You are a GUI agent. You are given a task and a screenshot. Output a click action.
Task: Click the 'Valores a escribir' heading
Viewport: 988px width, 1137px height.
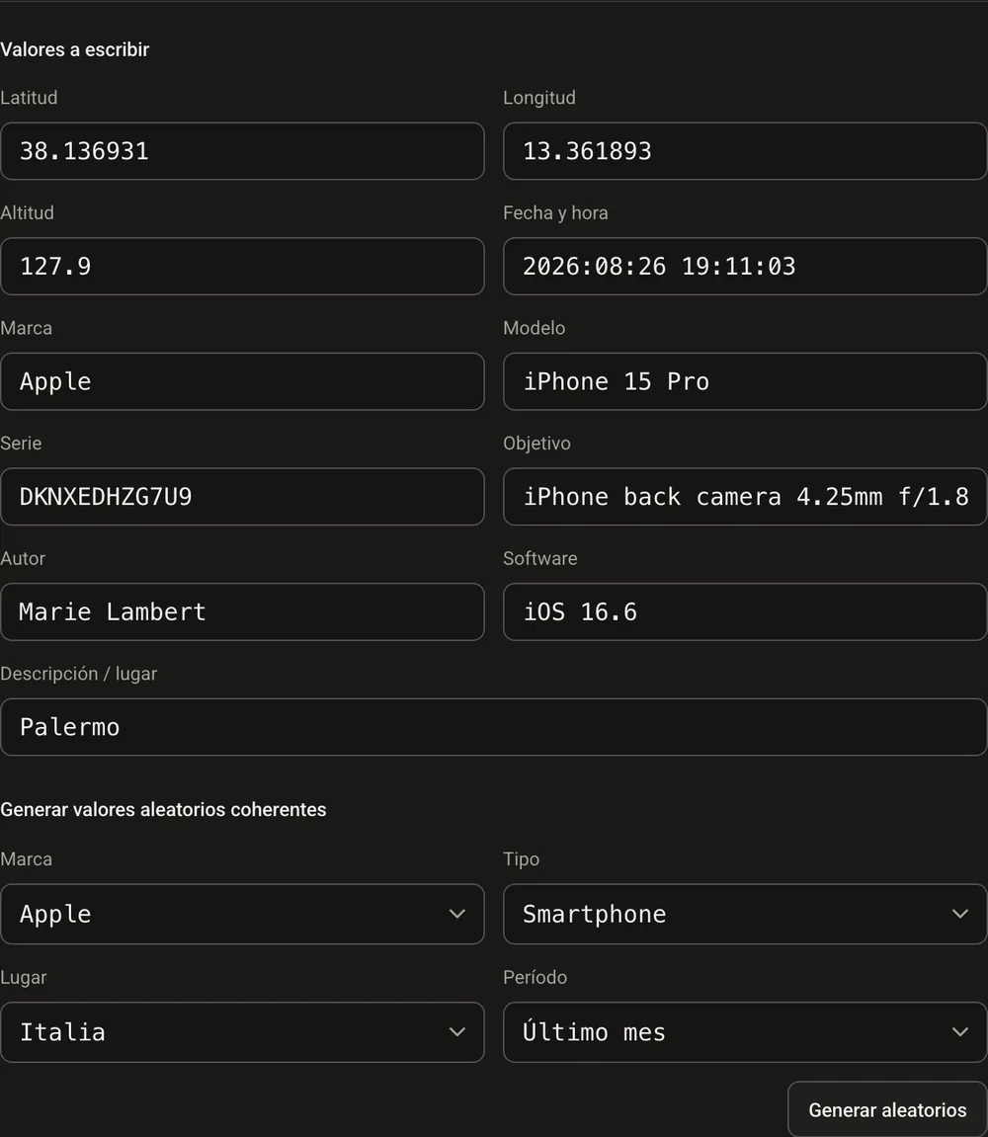click(75, 49)
